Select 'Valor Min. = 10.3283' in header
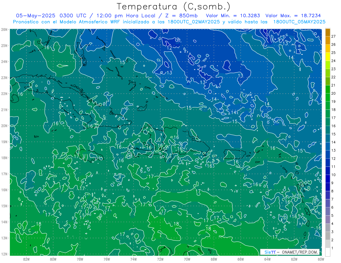The height and width of the screenshot is (263, 341). tap(233, 15)
